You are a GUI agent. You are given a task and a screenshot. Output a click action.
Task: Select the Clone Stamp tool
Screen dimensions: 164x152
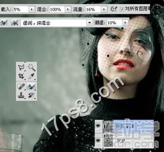point(21,95)
